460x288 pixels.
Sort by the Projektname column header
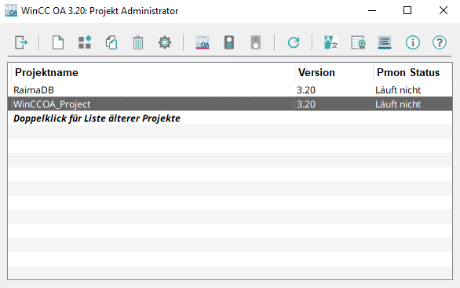[x=152, y=72]
